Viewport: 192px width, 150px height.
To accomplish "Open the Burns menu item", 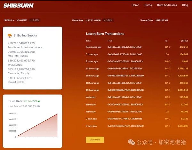I will 148,5.
